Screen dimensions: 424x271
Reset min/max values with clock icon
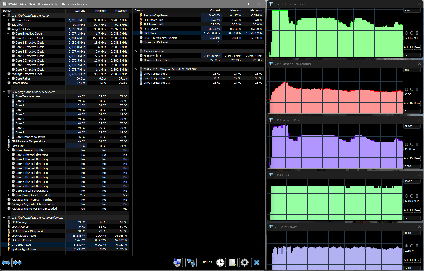tap(220, 262)
